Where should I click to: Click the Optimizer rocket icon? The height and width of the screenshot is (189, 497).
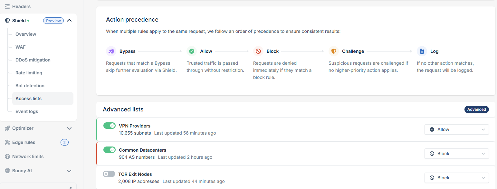tap(7, 128)
